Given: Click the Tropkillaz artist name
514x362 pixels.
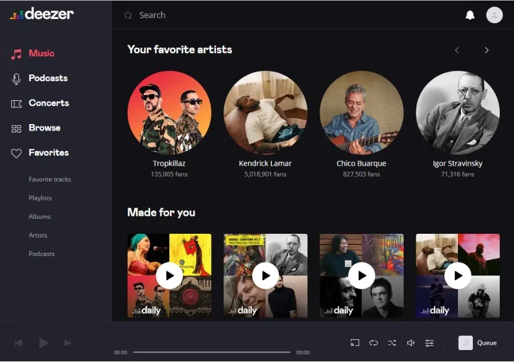Looking at the screenshot, I should (169, 163).
